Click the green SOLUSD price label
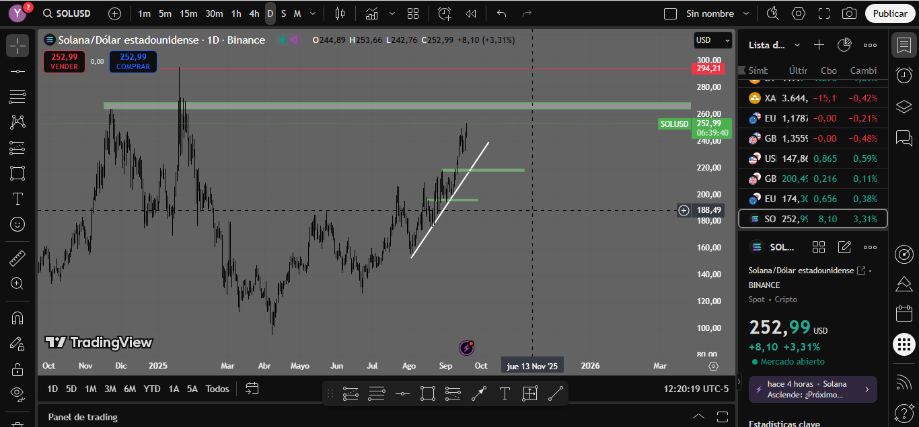Viewport: 919px width, 427px height. pyautogui.click(x=675, y=124)
